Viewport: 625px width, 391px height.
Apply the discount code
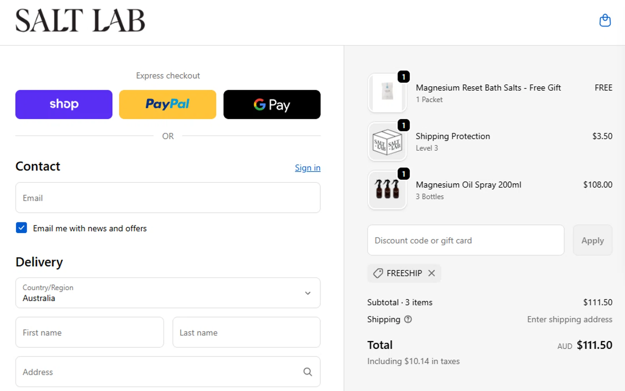(592, 240)
